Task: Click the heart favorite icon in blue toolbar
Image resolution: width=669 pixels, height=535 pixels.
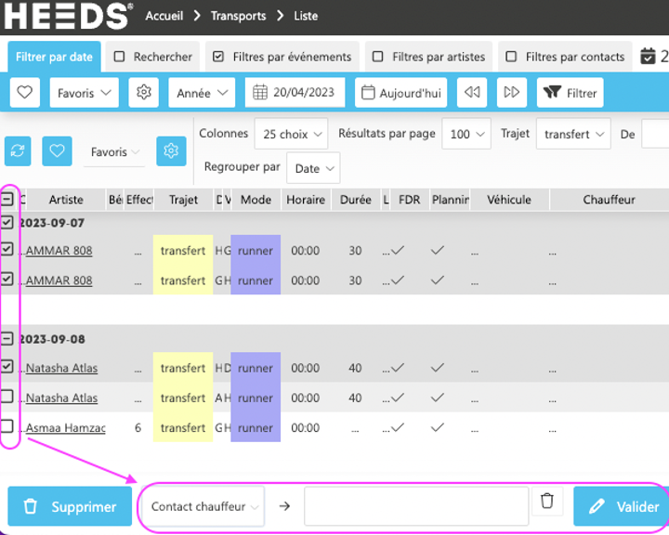Action: (x=25, y=92)
